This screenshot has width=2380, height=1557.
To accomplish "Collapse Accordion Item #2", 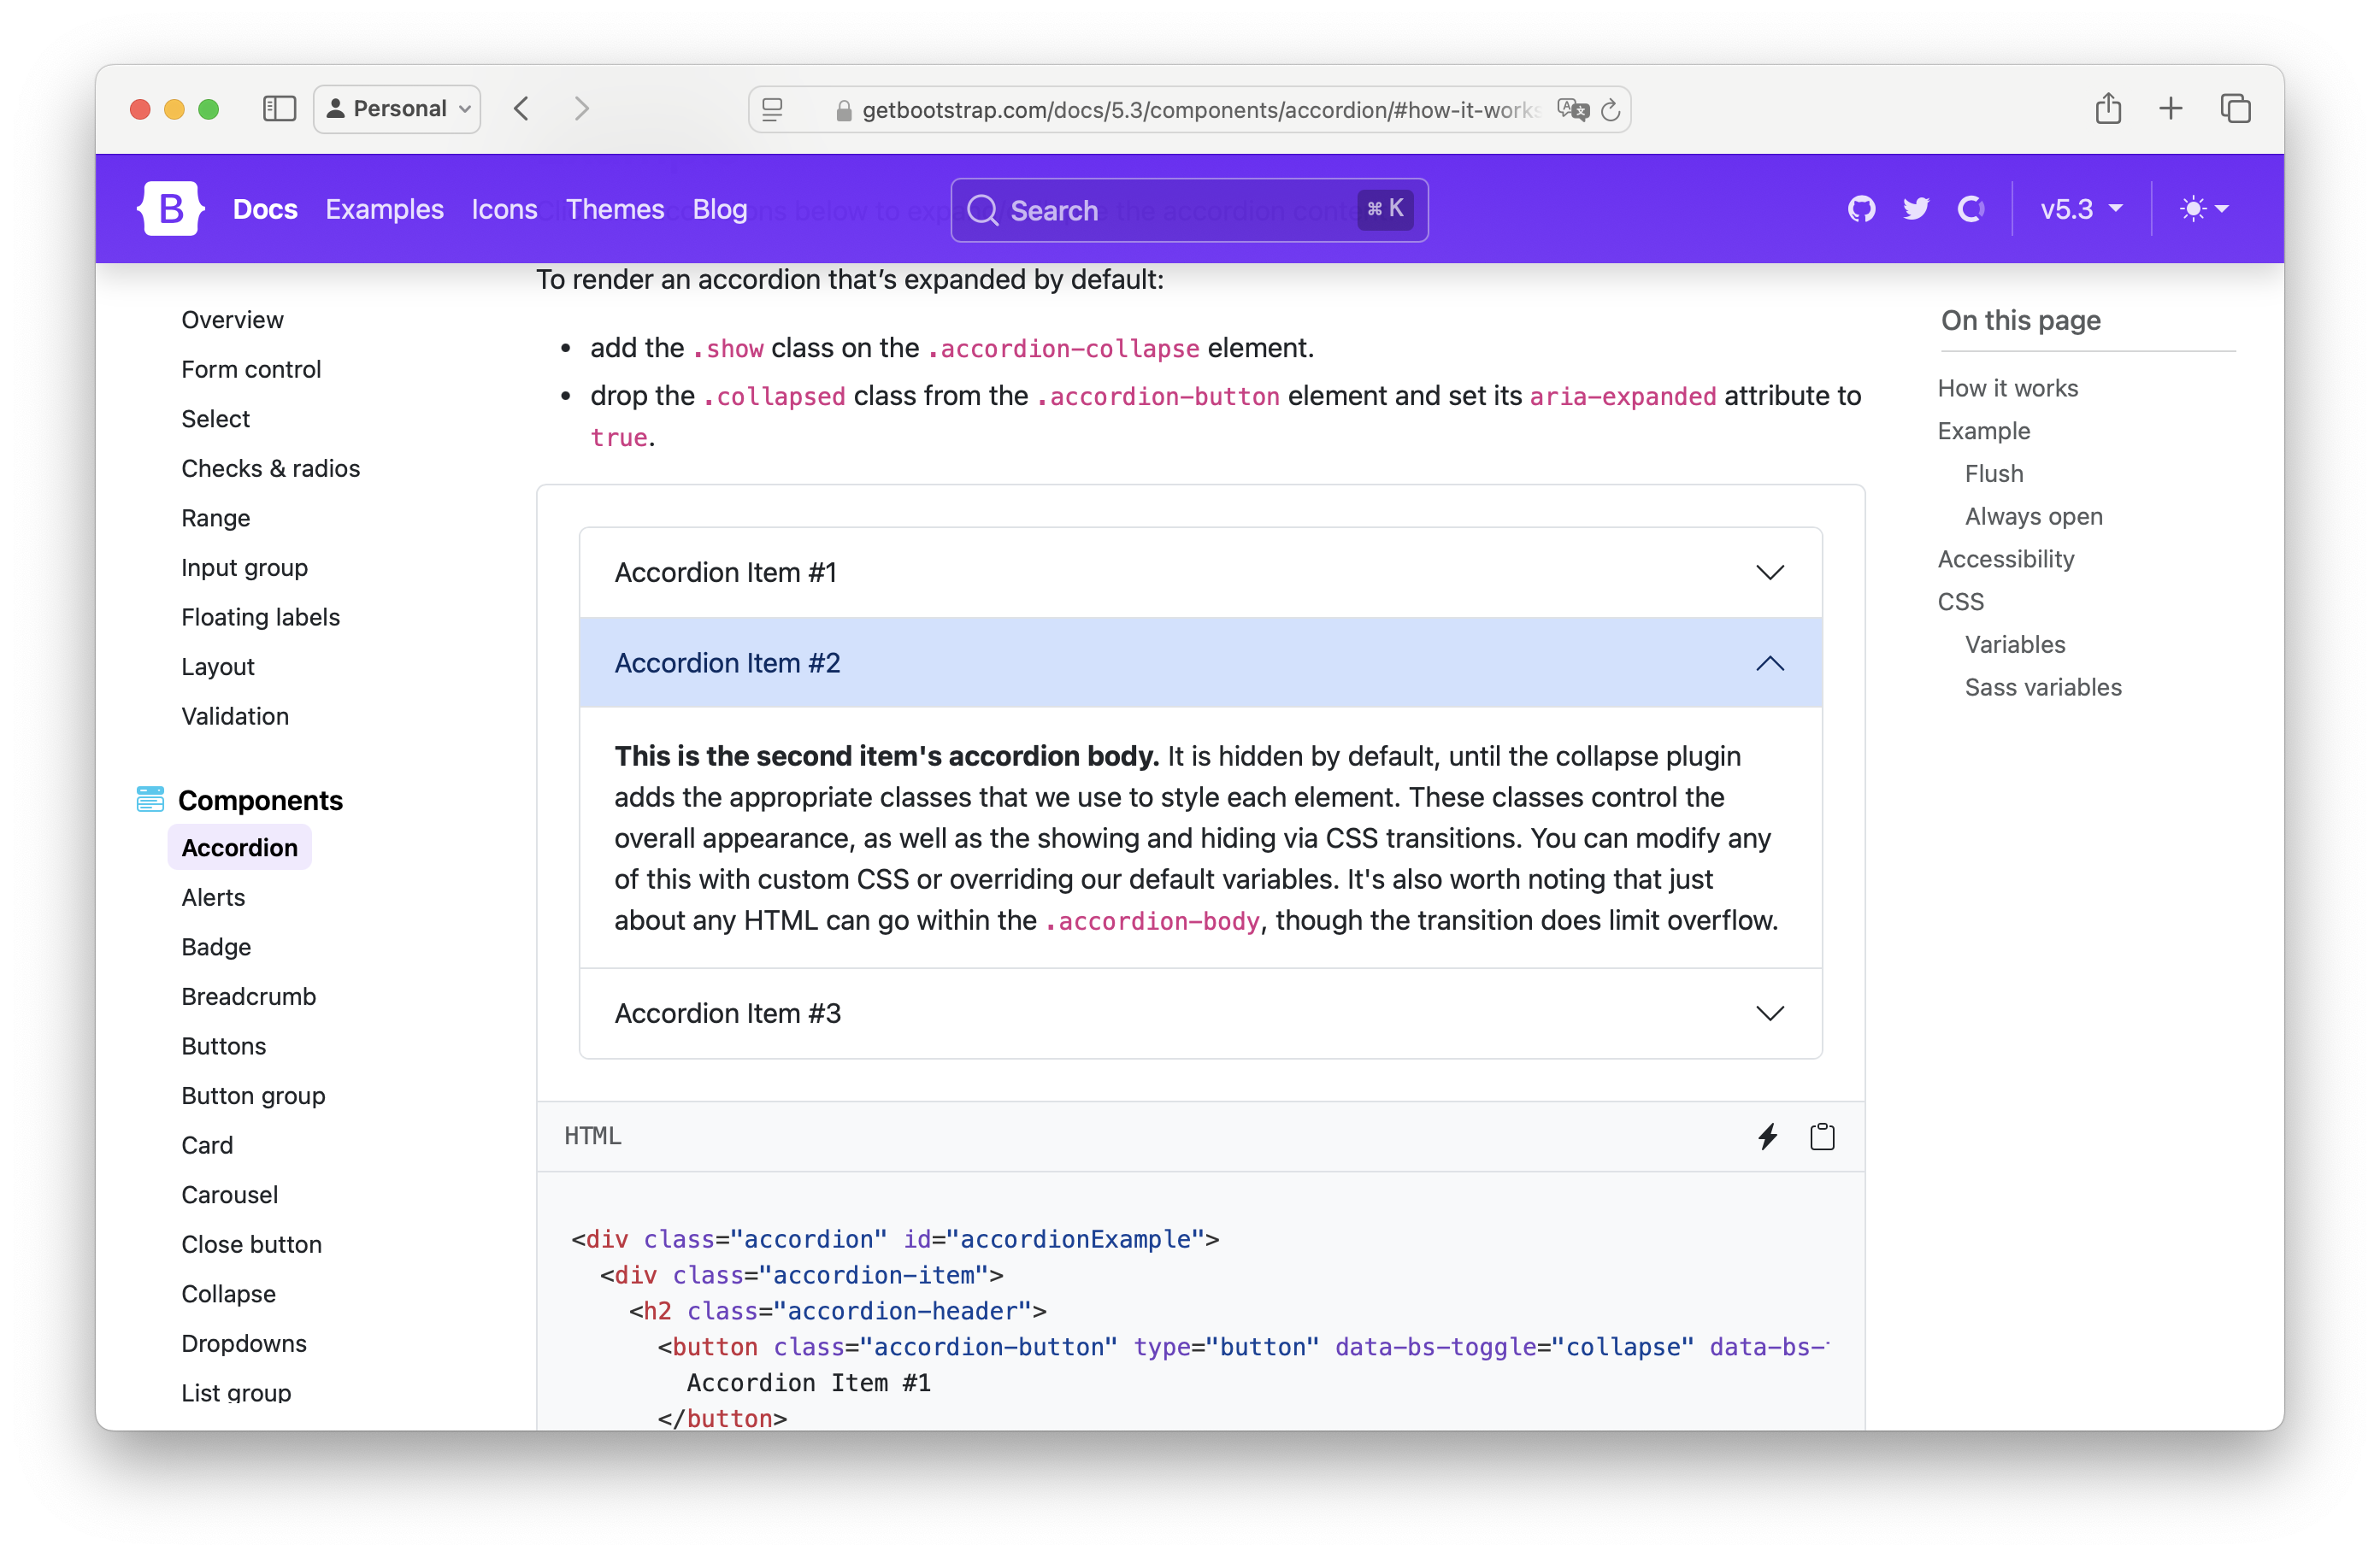I will pos(1199,662).
